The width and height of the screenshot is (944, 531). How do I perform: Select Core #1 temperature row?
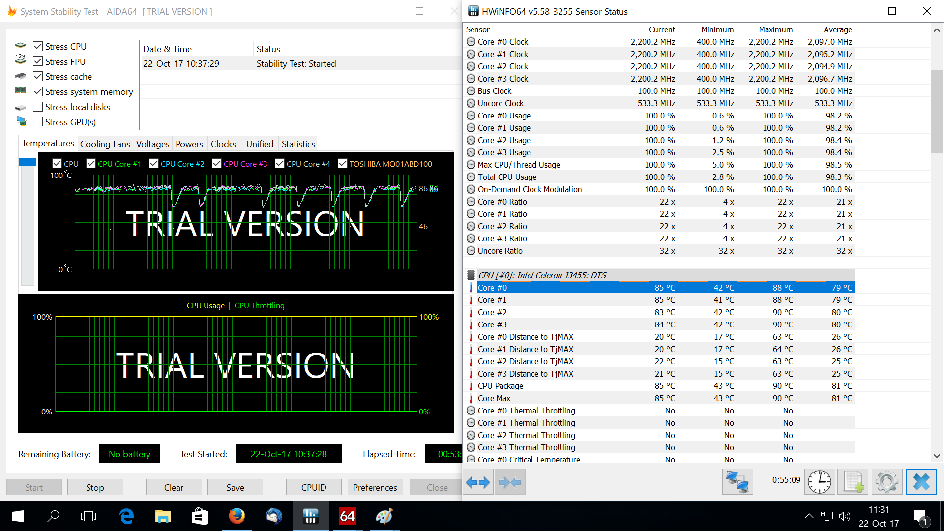tap(659, 300)
